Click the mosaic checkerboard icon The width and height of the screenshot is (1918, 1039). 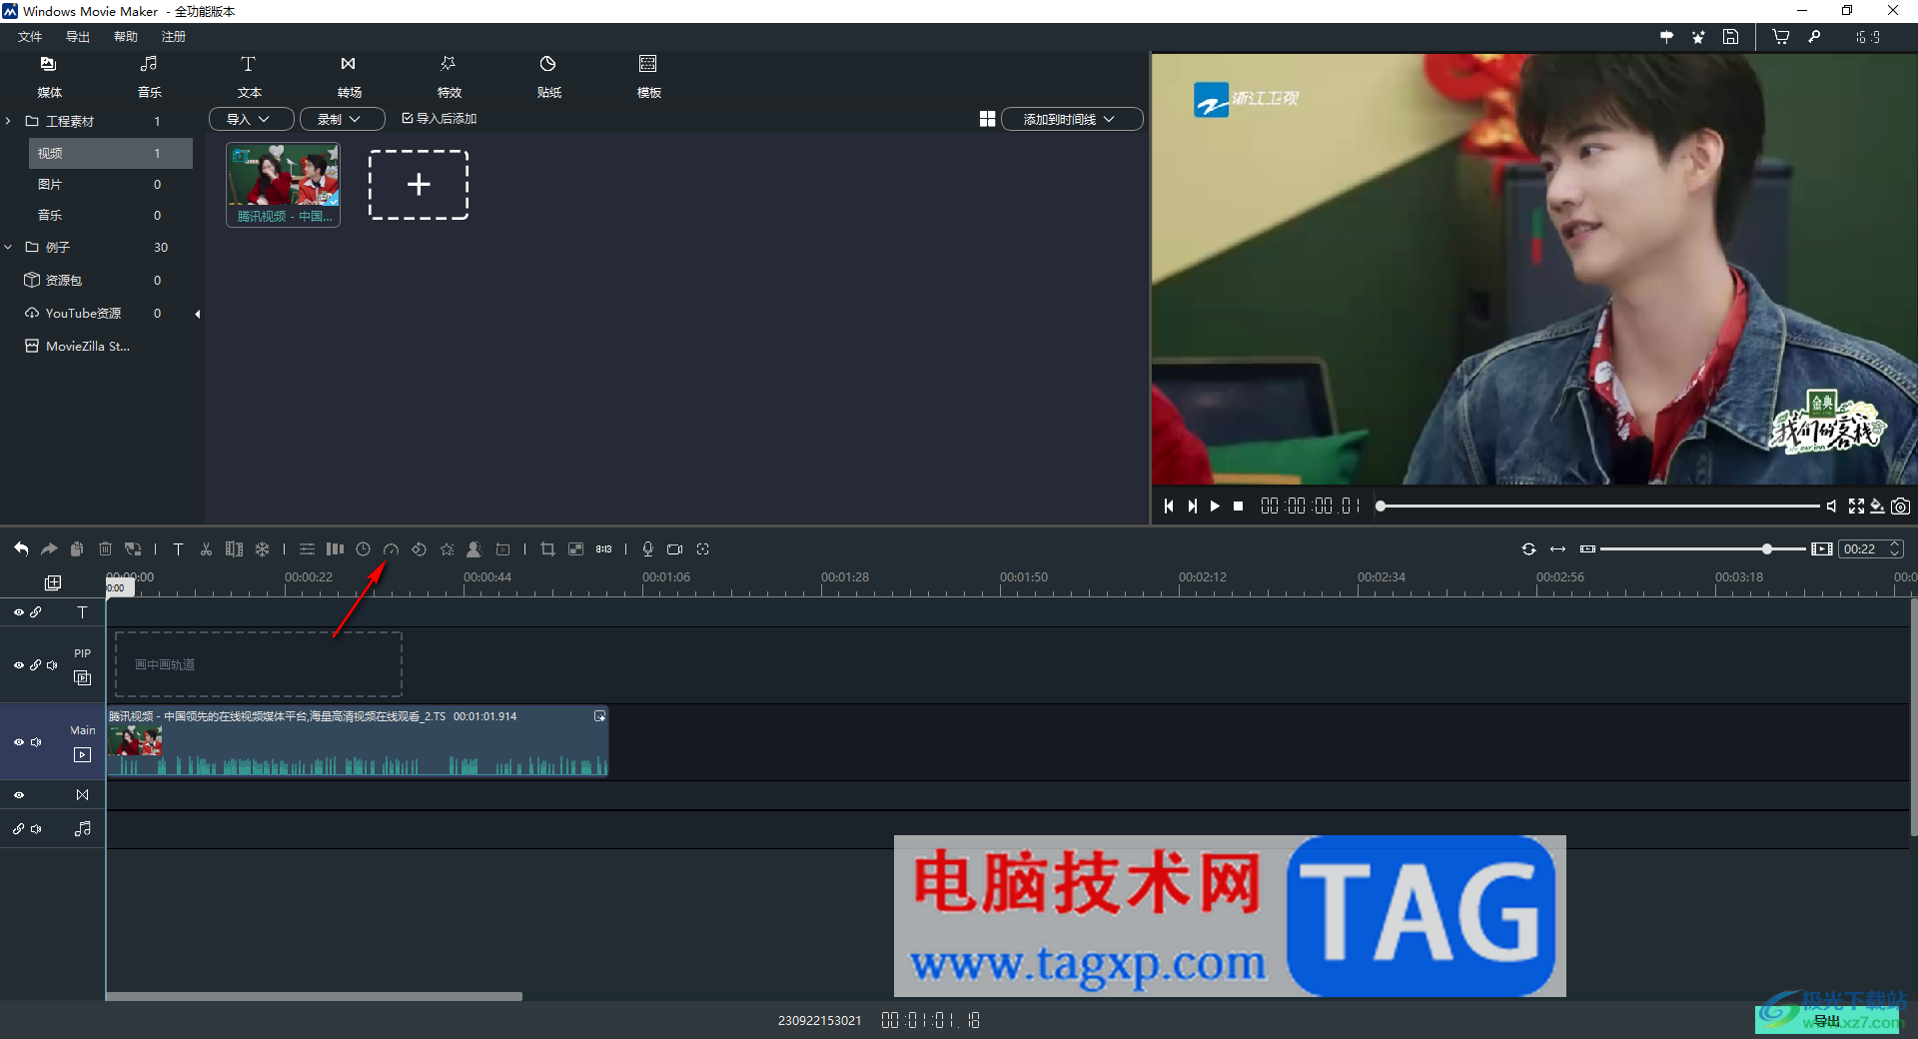tap(575, 548)
